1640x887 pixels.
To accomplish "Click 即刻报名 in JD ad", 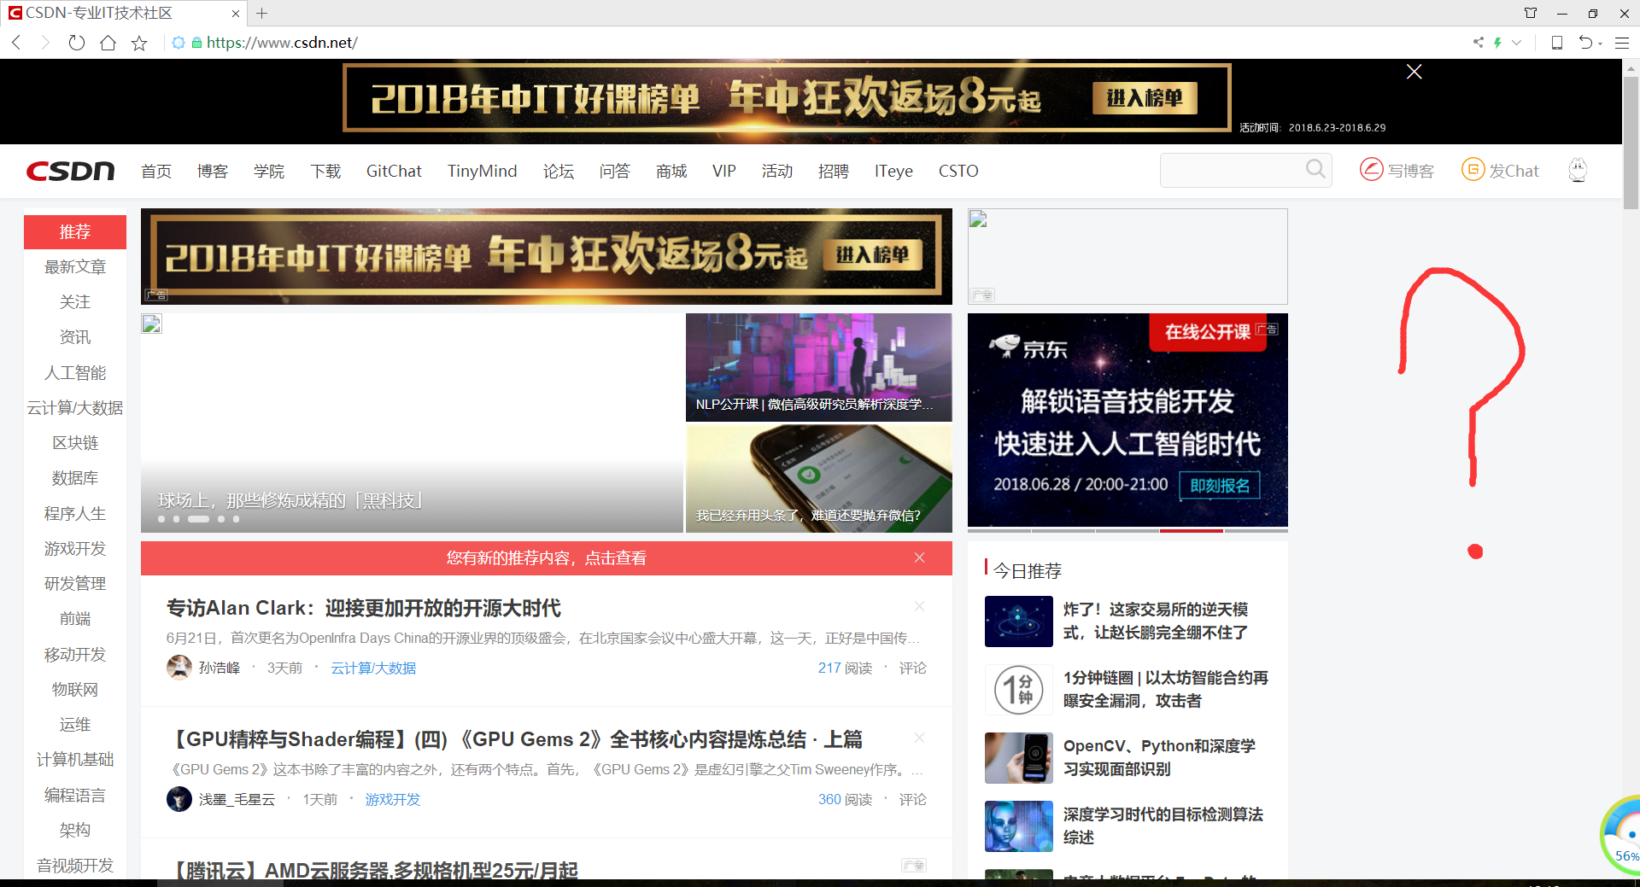I will tap(1220, 486).
